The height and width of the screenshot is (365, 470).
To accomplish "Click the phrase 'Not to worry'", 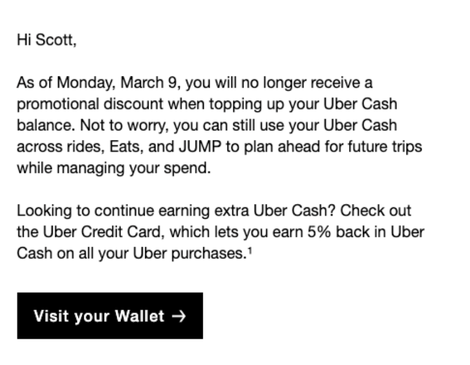I will pos(122,125).
